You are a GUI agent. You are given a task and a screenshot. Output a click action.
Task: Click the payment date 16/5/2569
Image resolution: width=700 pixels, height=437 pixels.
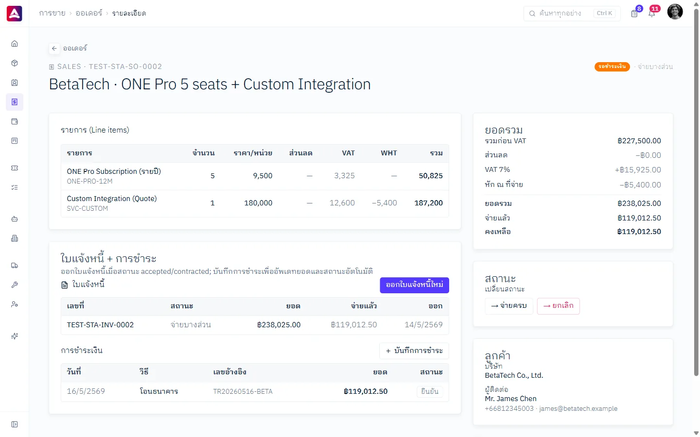click(86, 391)
